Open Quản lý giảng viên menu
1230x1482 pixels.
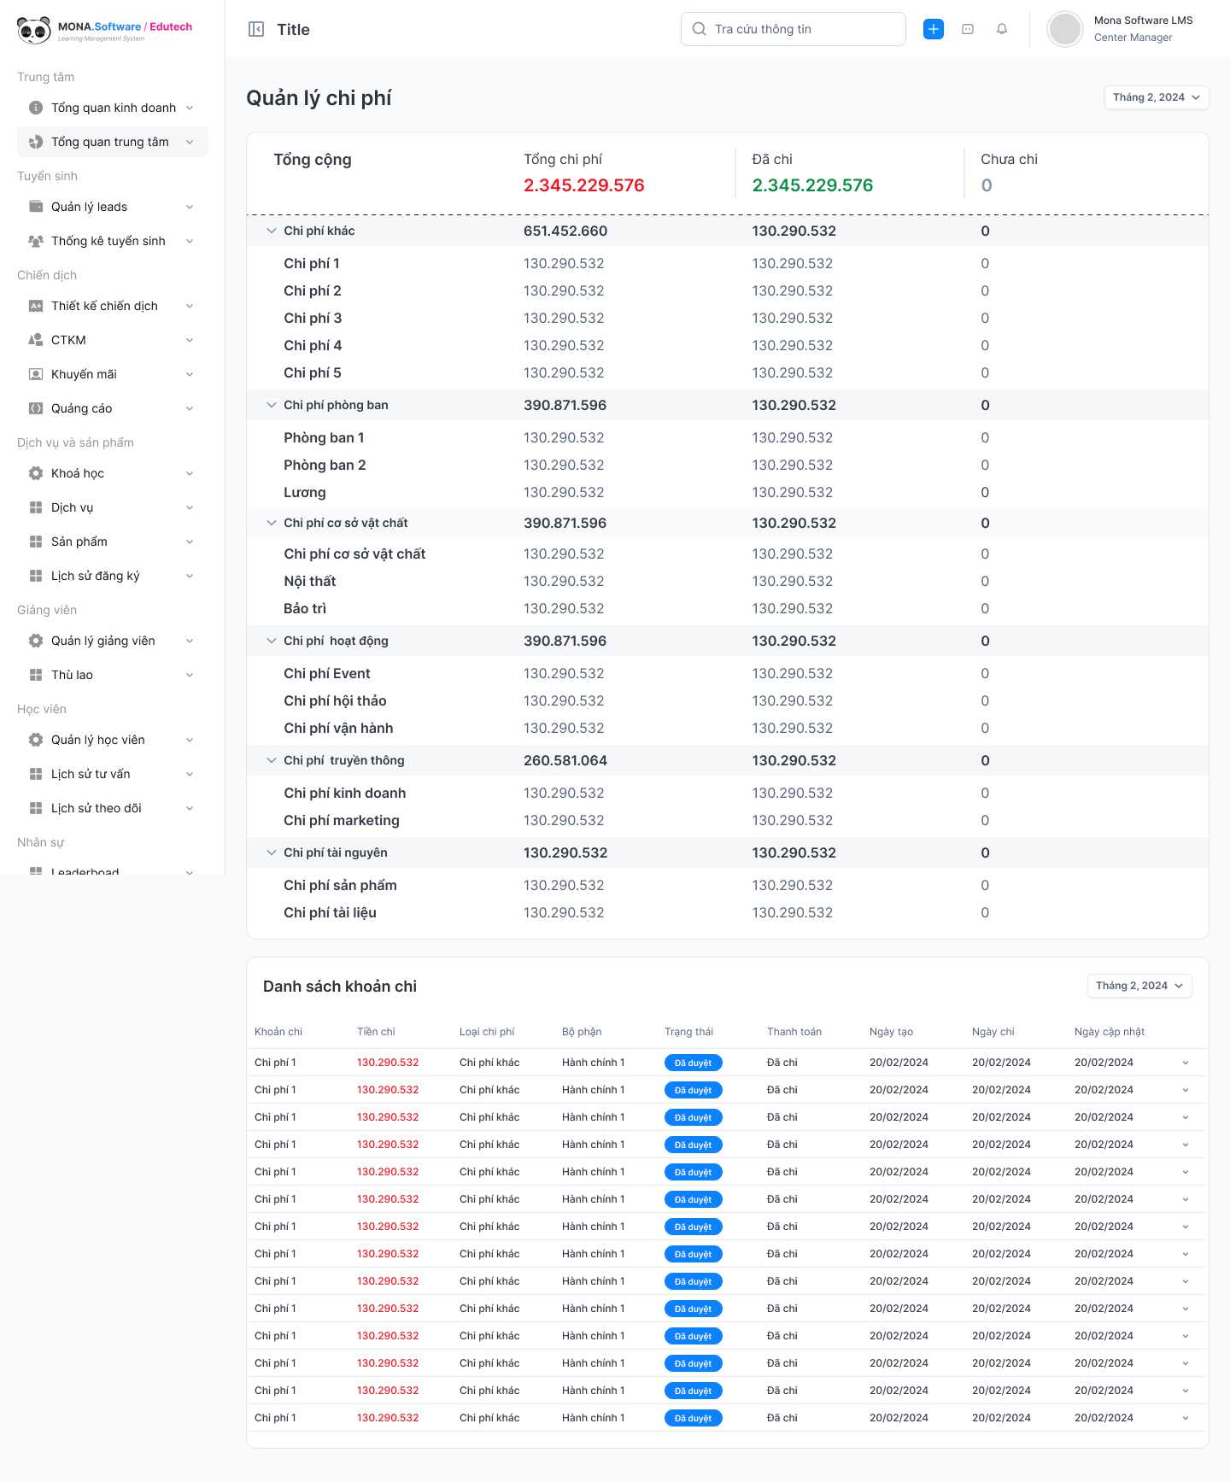tap(113, 641)
